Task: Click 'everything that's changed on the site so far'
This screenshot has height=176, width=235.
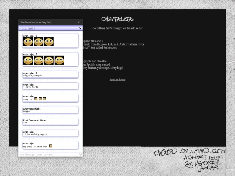Action: pyautogui.click(x=117, y=28)
